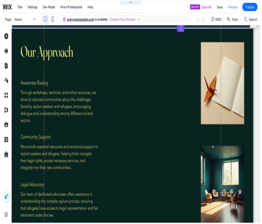
Task: Open the Add Apps panel icon
Action: (x=6, y=95)
